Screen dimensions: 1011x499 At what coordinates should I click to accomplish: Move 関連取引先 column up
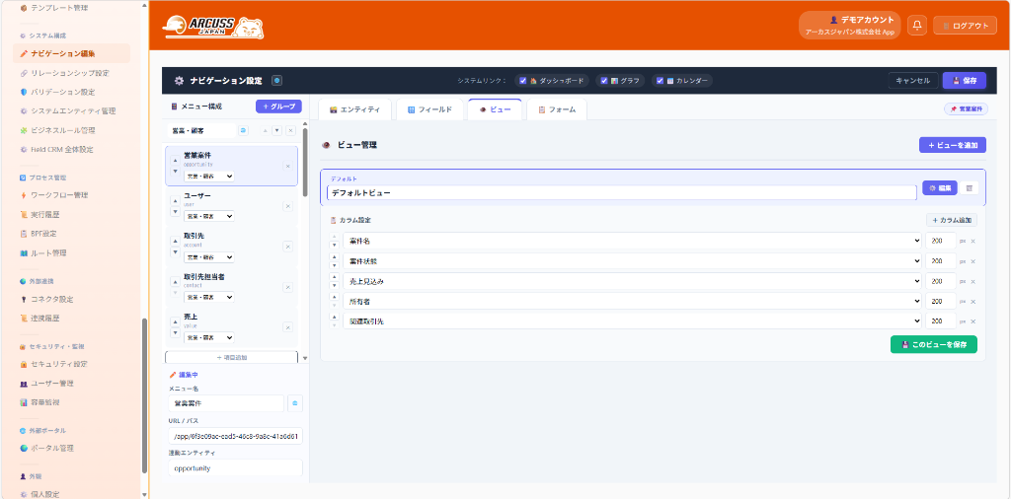click(334, 318)
